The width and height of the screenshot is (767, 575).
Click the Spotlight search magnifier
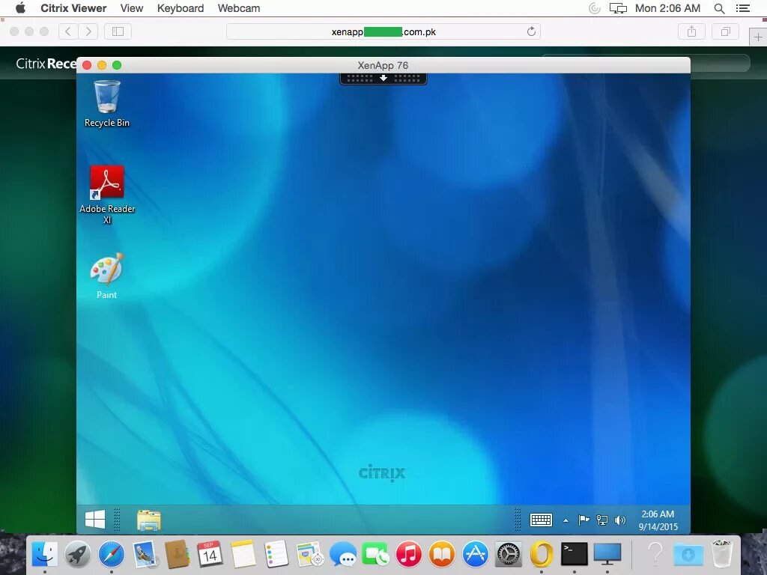tap(719, 8)
